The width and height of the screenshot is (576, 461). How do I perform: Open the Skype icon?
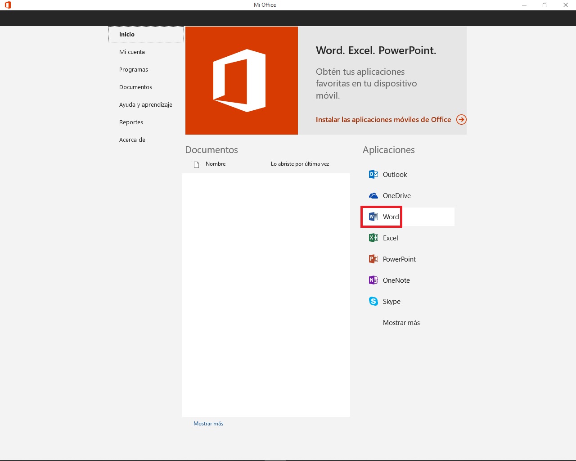373,301
